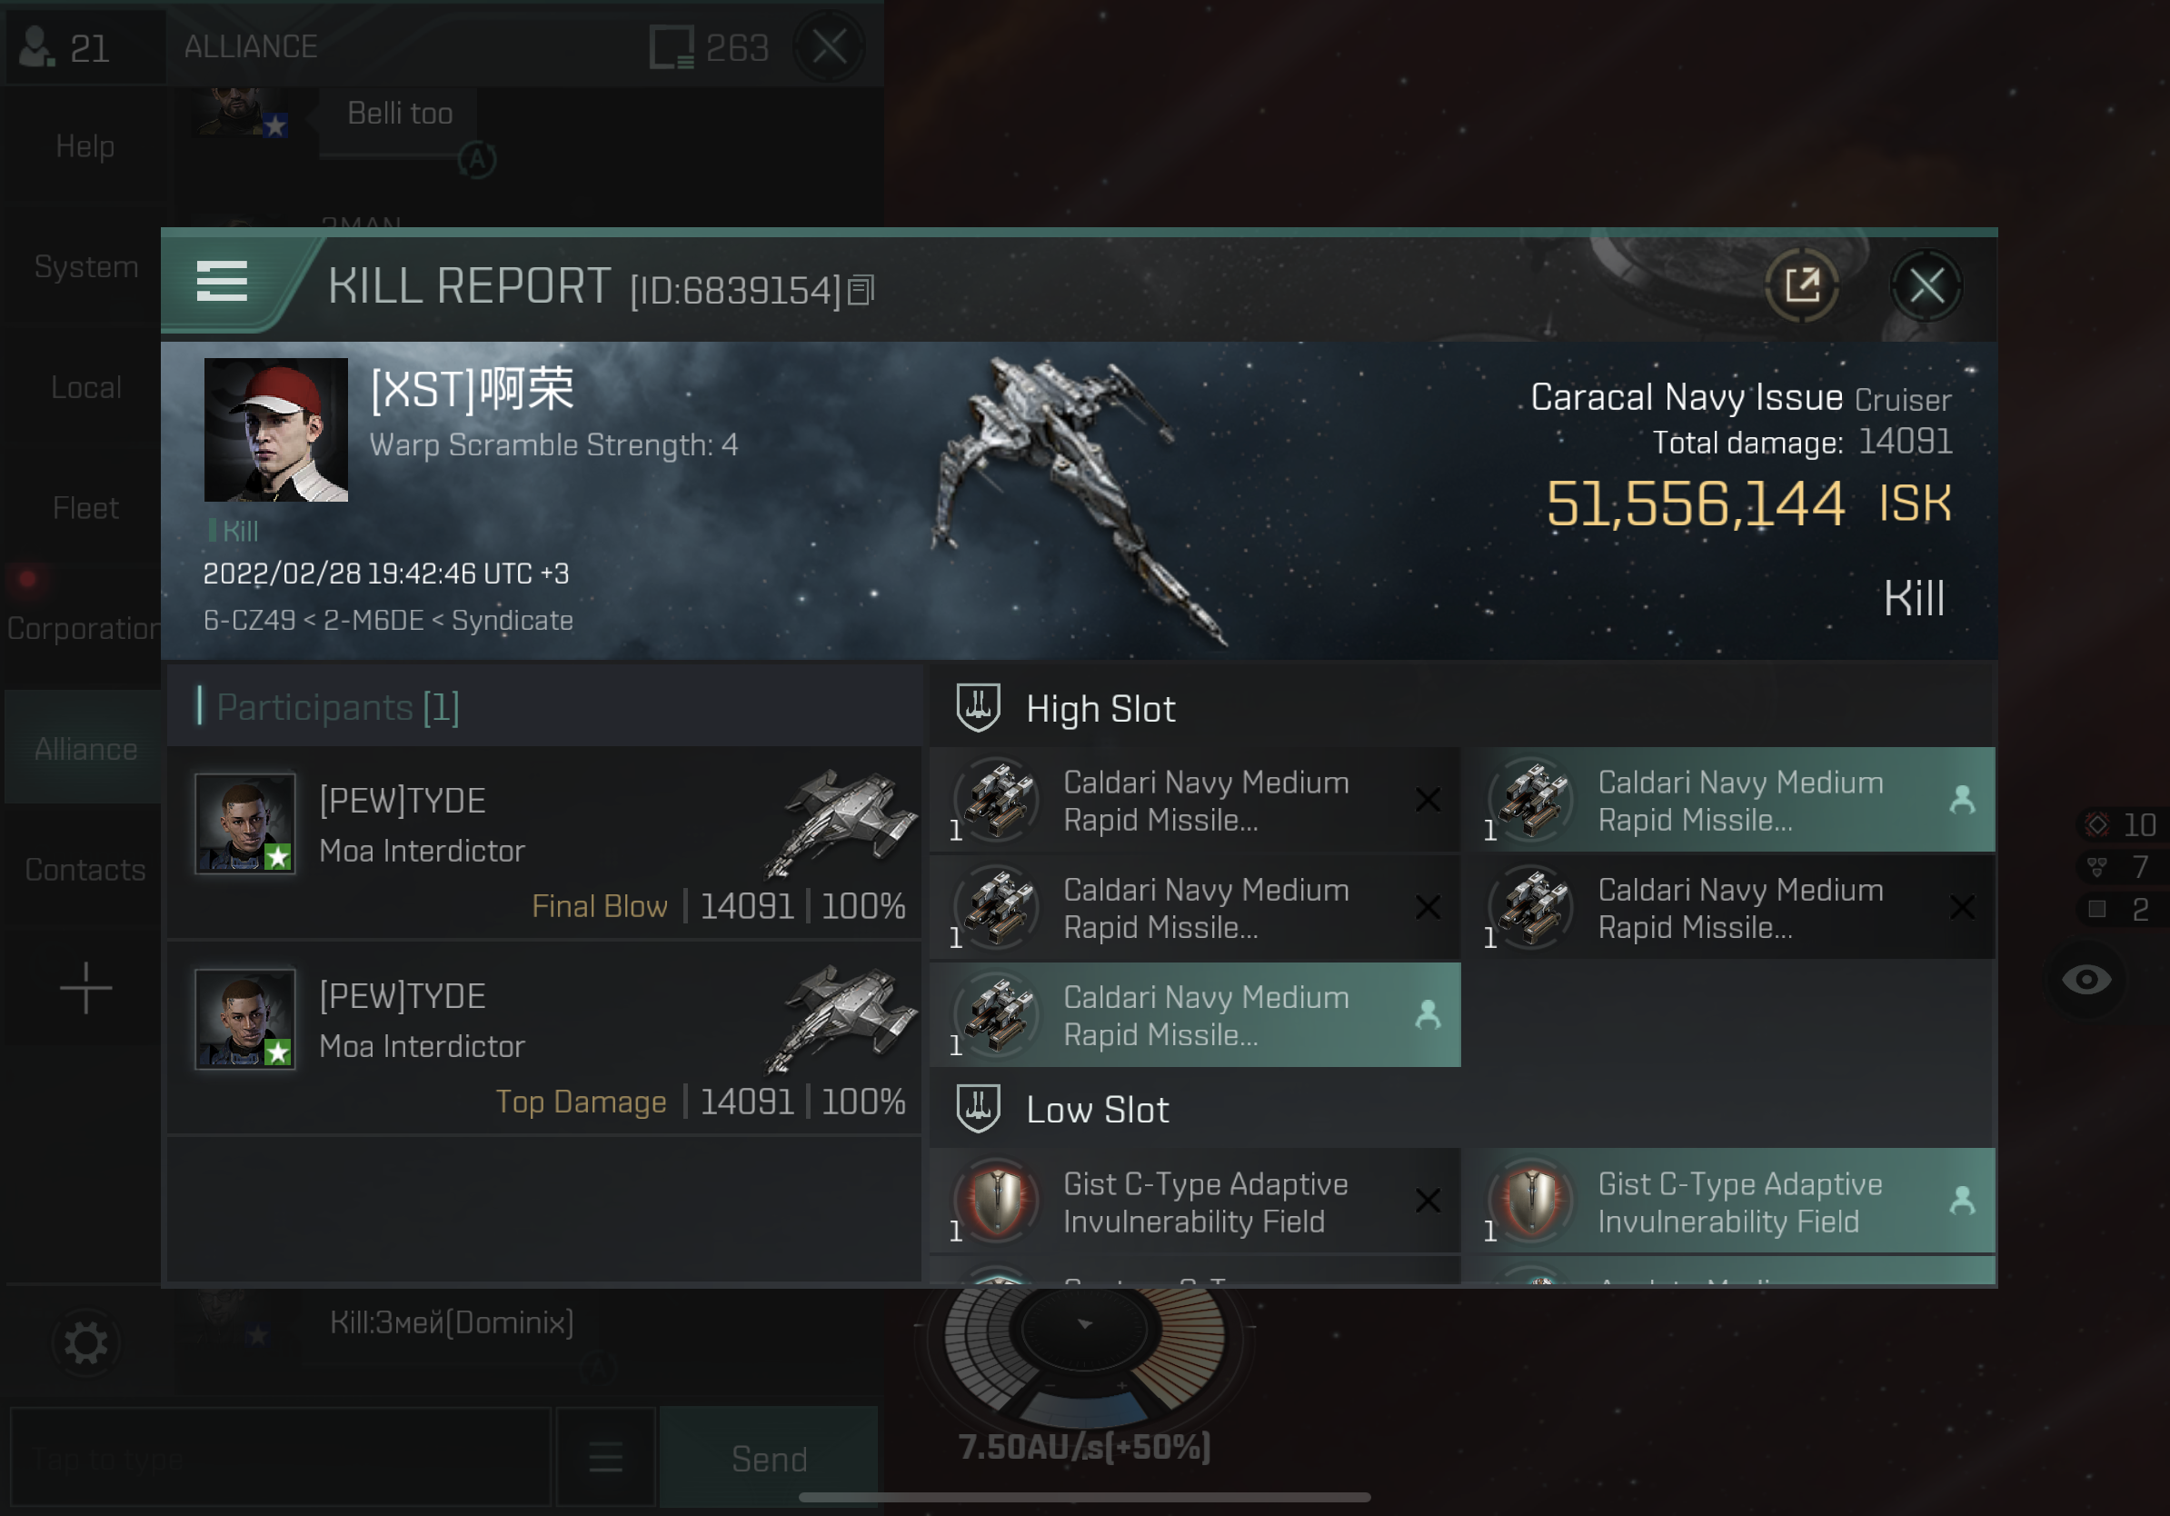Click the close button on Kill Report panel
2170x1516 pixels.
click(x=1927, y=285)
